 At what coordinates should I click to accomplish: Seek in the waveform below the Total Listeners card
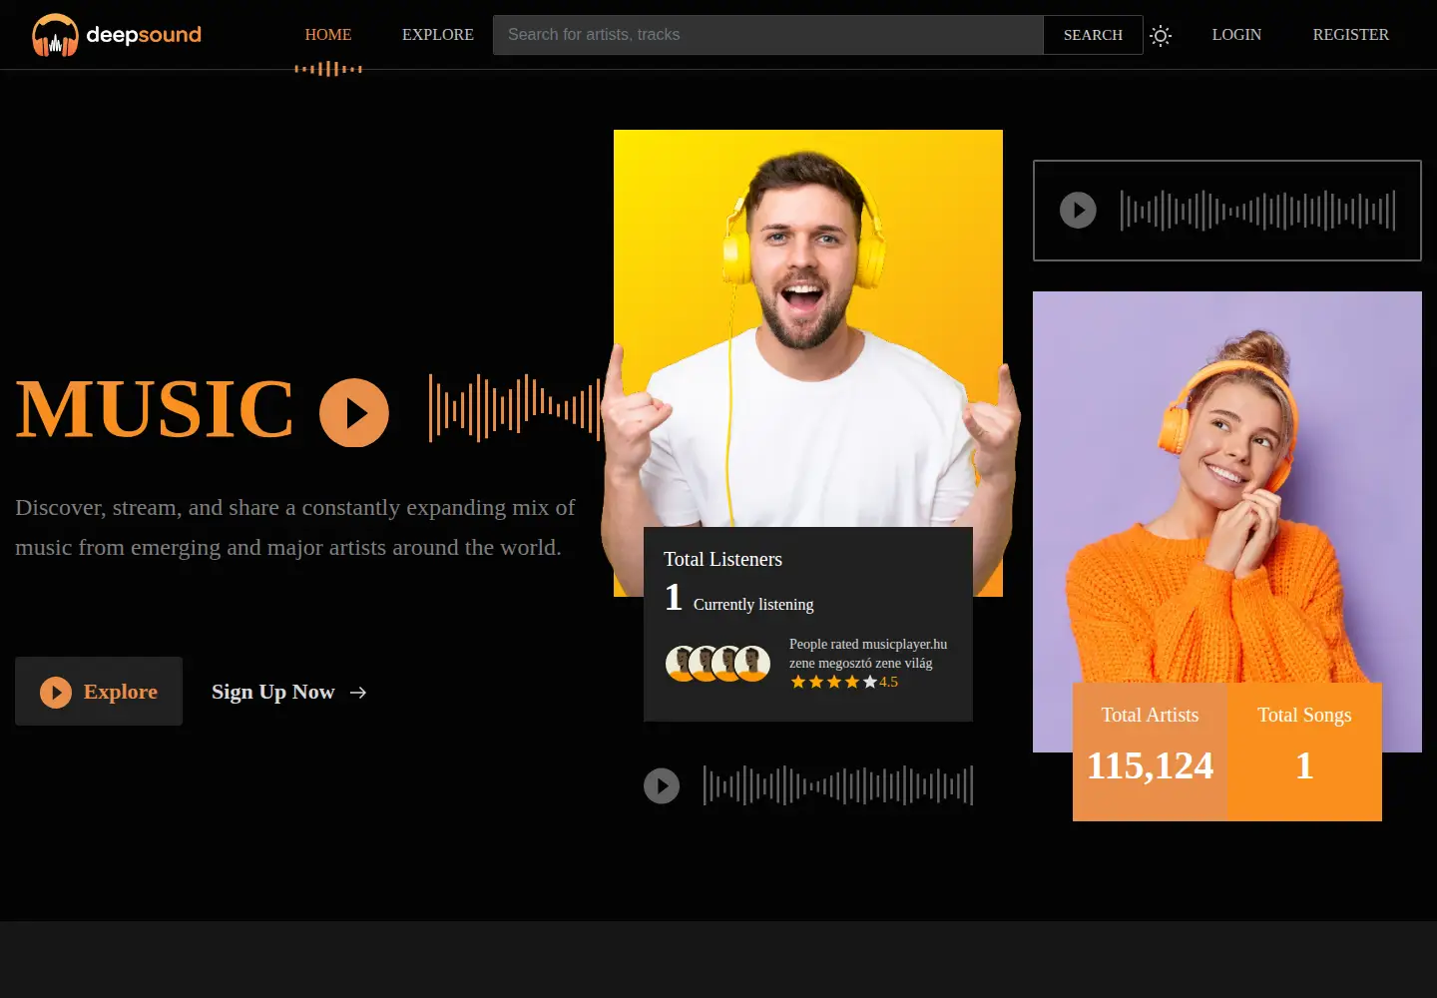[x=838, y=785]
